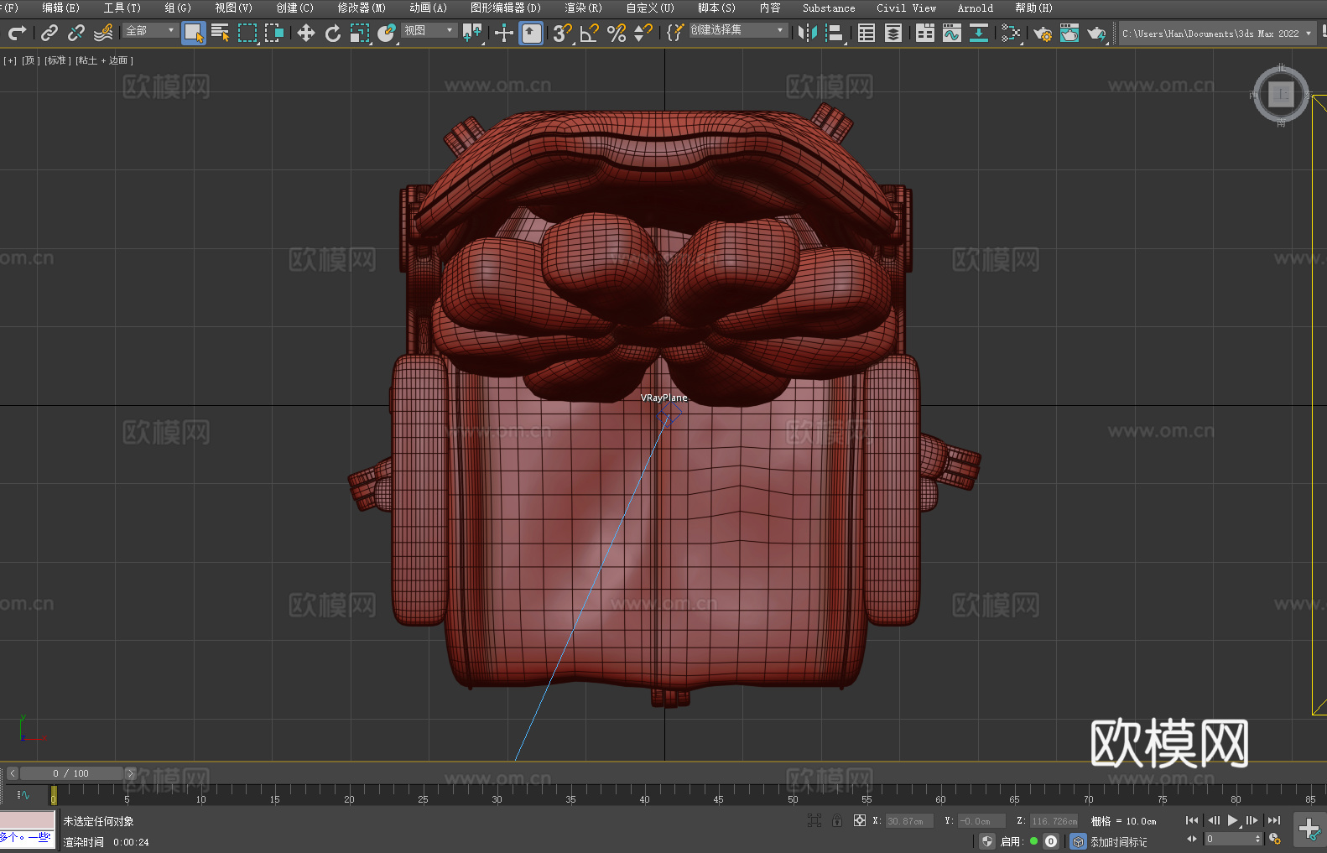
Task: Click the Align tool icon
Action: (x=835, y=33)
